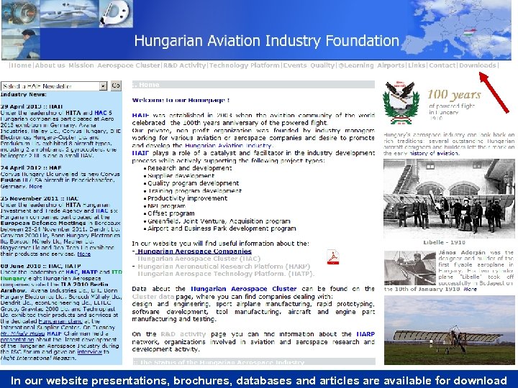Go to the About us page
Viewport: 518px width, 388px height.
coord(50,65)
